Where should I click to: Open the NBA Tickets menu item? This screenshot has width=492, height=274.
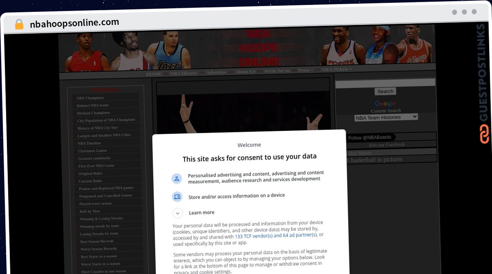335,70
